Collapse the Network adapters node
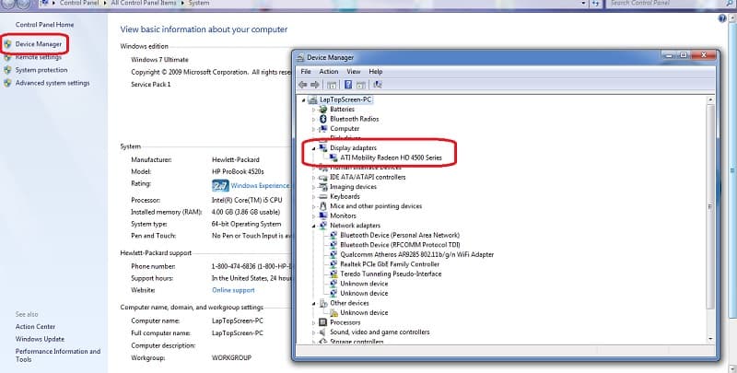737x373 pixels. coord(314,226)
